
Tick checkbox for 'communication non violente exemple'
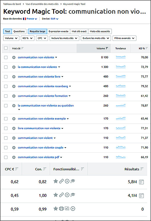click(x=6, y=119)
